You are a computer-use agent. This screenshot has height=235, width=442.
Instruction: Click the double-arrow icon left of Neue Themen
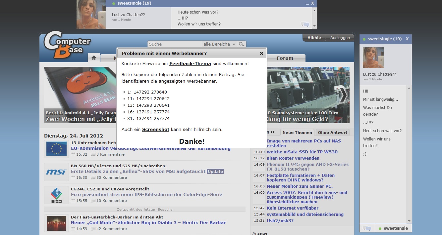click(x=273, y=132)
